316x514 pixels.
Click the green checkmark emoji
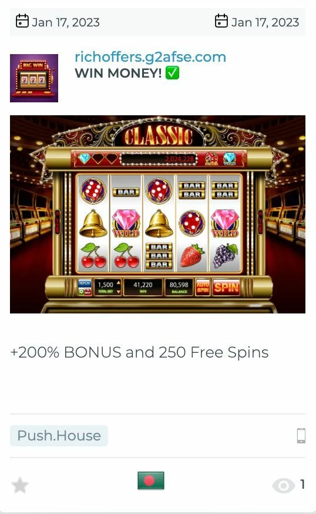tap(172, 73)
